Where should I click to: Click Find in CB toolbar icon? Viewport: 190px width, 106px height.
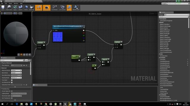coord(9,8)
